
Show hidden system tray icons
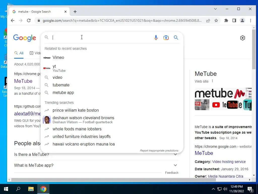pyautogui.click(x=213, y=189)
